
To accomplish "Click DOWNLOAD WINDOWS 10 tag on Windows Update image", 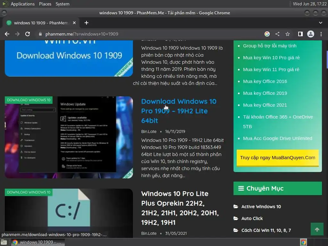I will [29, 100].
